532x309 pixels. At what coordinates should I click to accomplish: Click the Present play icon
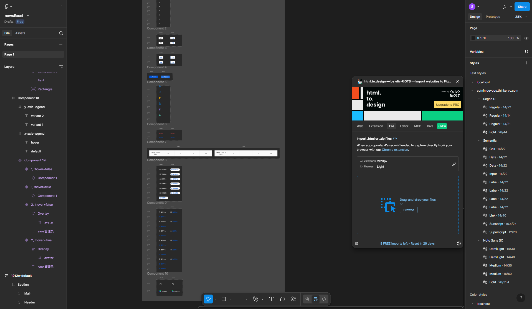504,7
